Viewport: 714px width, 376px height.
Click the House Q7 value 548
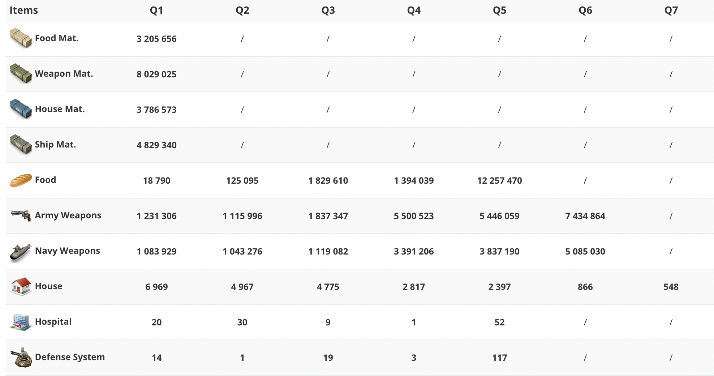pyautogui.click(x=671, y=287)
